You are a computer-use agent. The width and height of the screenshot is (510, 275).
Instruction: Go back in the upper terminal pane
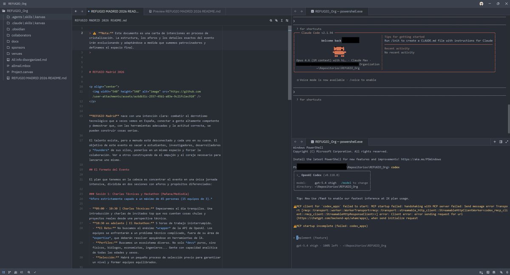(295, 11)
